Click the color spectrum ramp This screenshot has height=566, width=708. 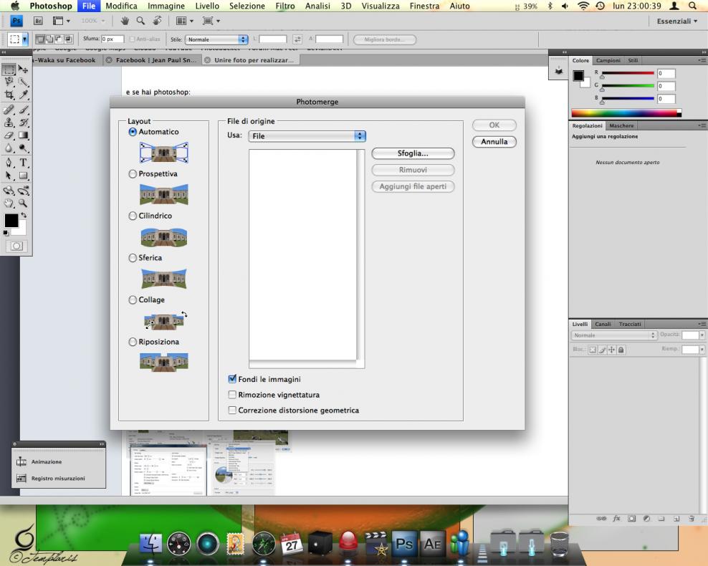point(626,112)
